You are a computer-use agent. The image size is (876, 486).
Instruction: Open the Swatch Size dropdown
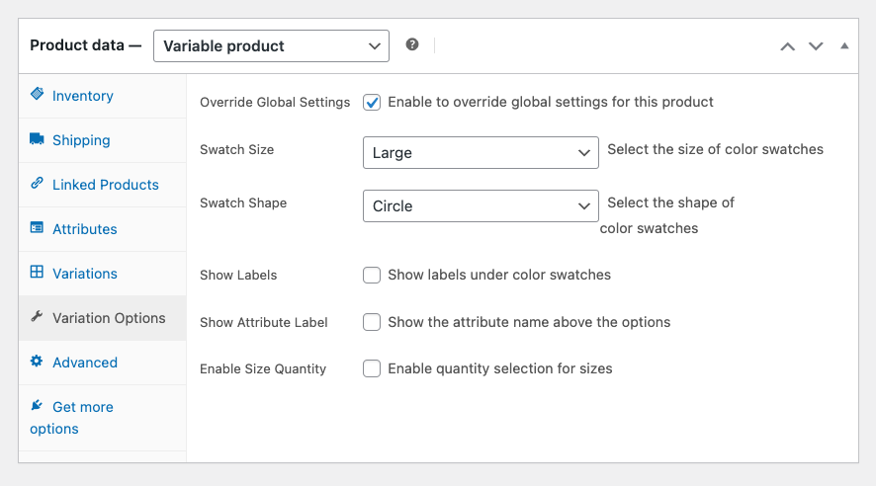pyautogui.click(x=481, y=152)
